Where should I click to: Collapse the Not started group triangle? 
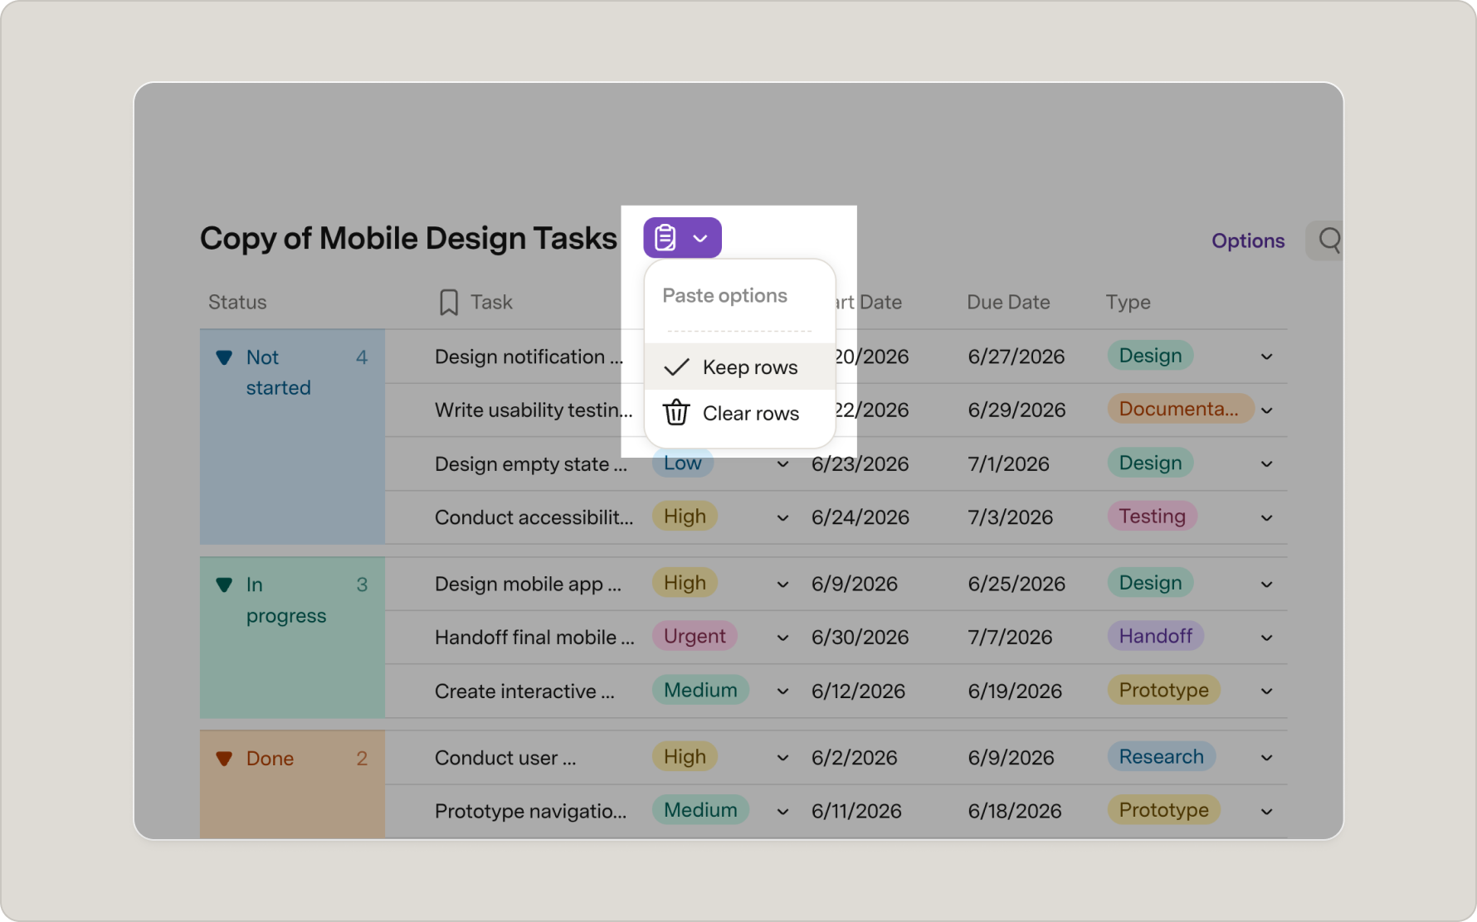tap(224, 357)
